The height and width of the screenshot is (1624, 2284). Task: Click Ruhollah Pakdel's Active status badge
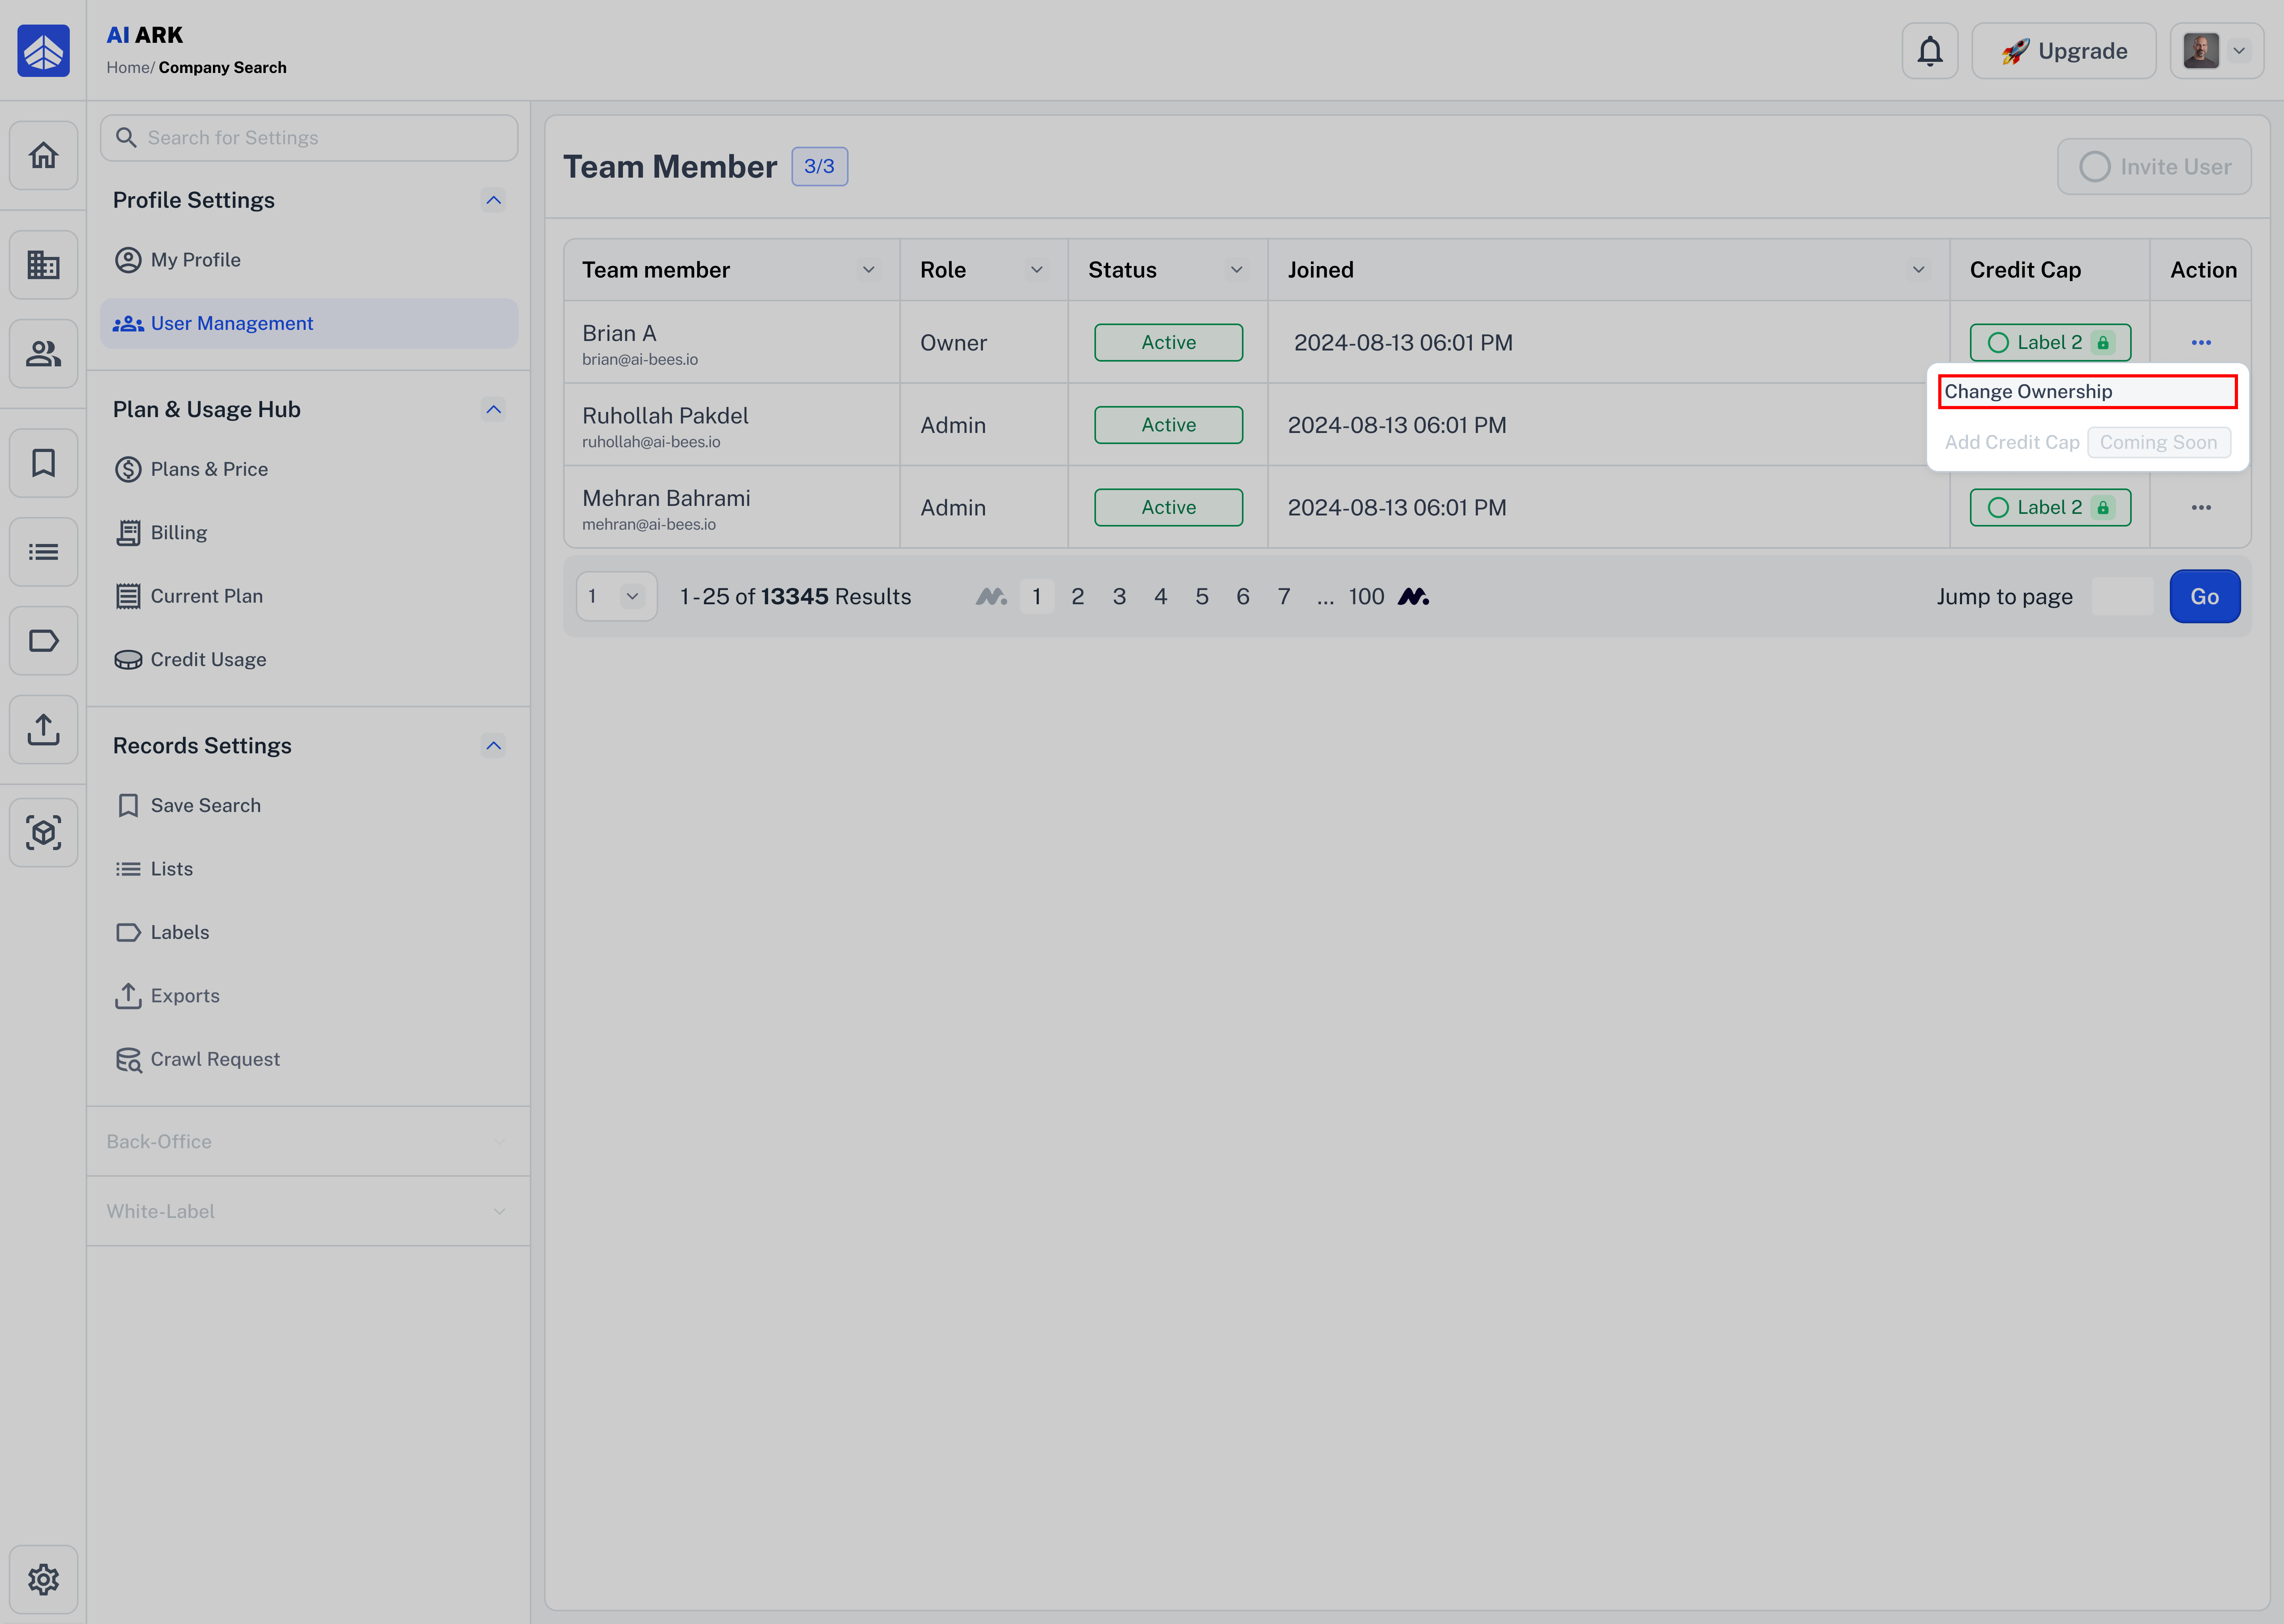(x=1168, y=425)
